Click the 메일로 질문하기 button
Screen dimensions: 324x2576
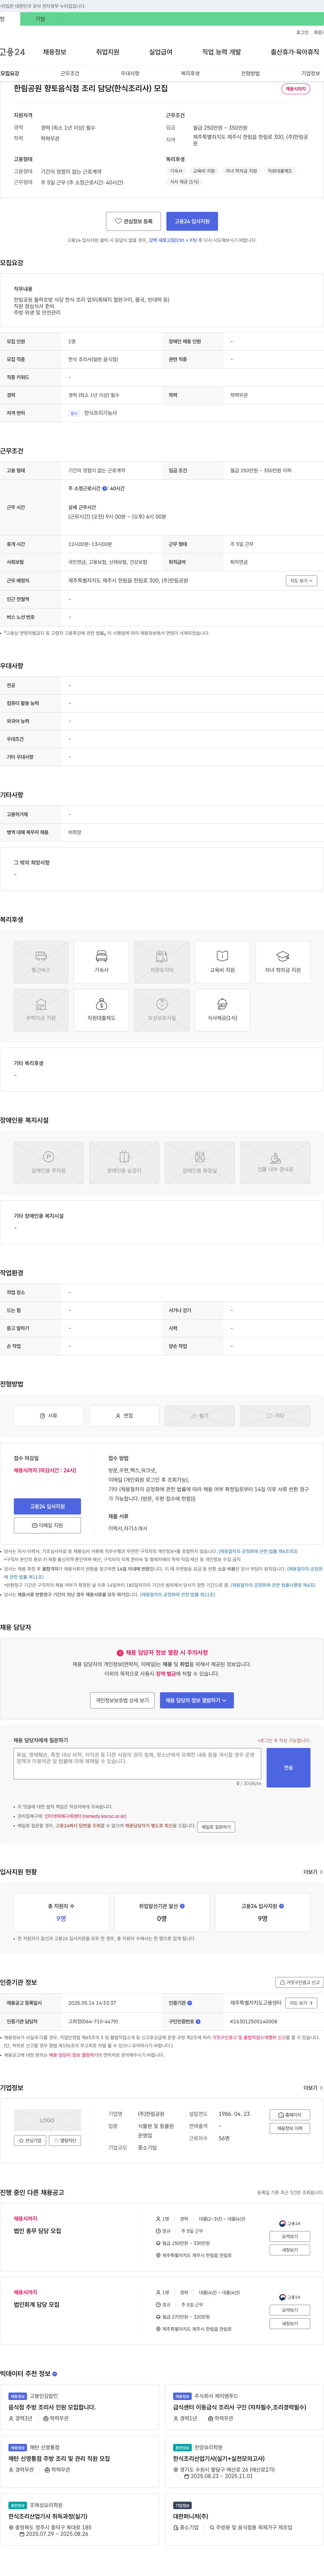[x=216, y=1827]
